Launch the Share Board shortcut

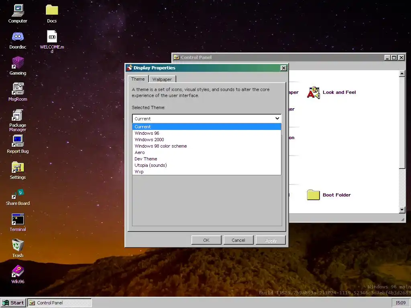click(x=18, y=197)
